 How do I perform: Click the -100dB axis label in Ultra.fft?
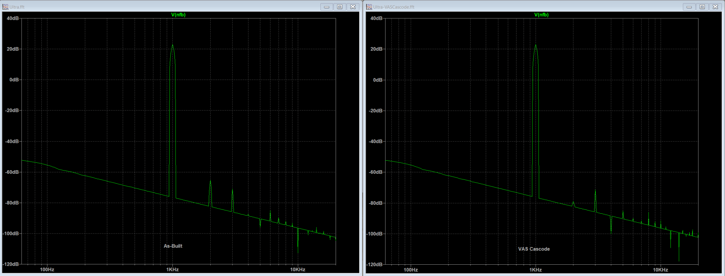click(x=11, y=234)
